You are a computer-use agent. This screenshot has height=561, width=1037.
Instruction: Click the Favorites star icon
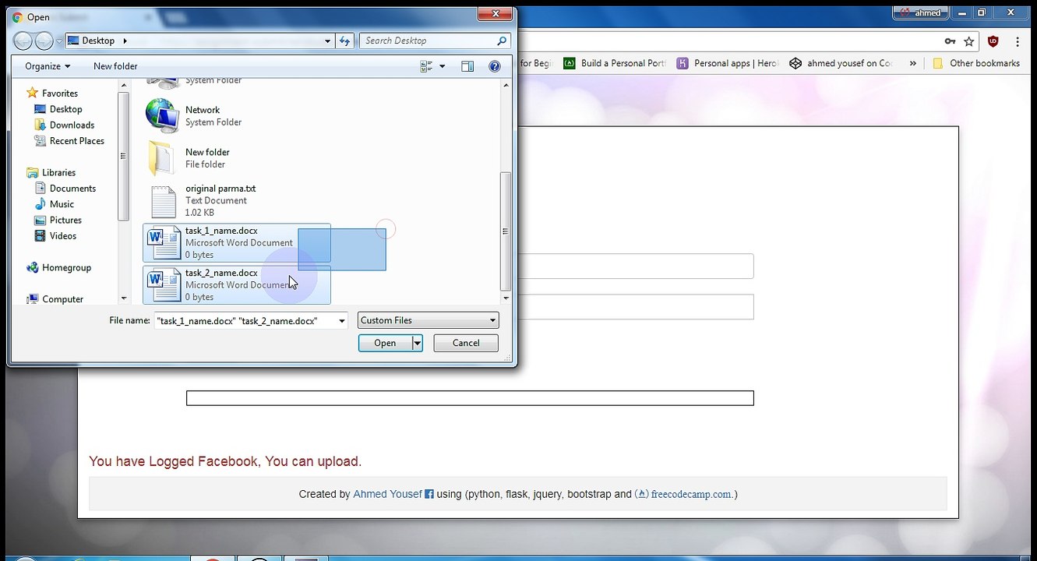[32, 93]
